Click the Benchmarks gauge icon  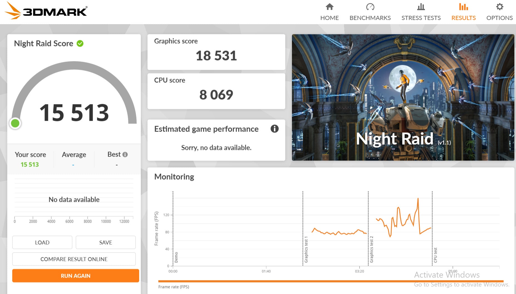point(370,7)
